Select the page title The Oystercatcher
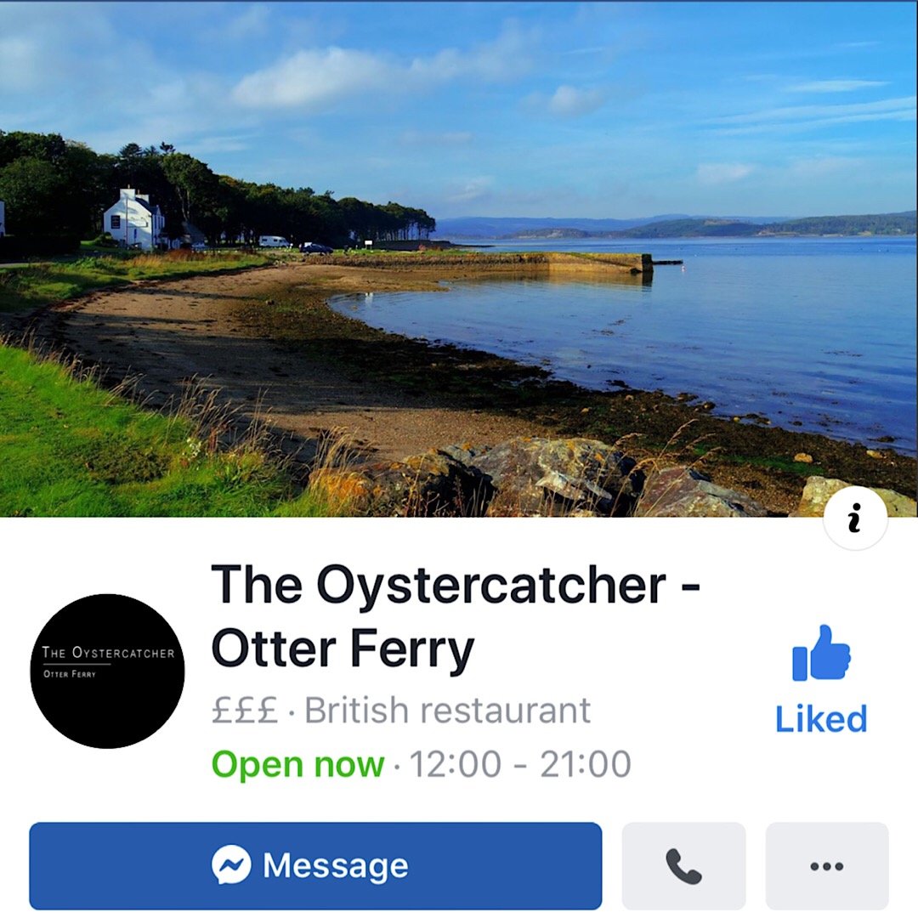Viewport: 918px width, 918px height. click(x=439, y=585)
